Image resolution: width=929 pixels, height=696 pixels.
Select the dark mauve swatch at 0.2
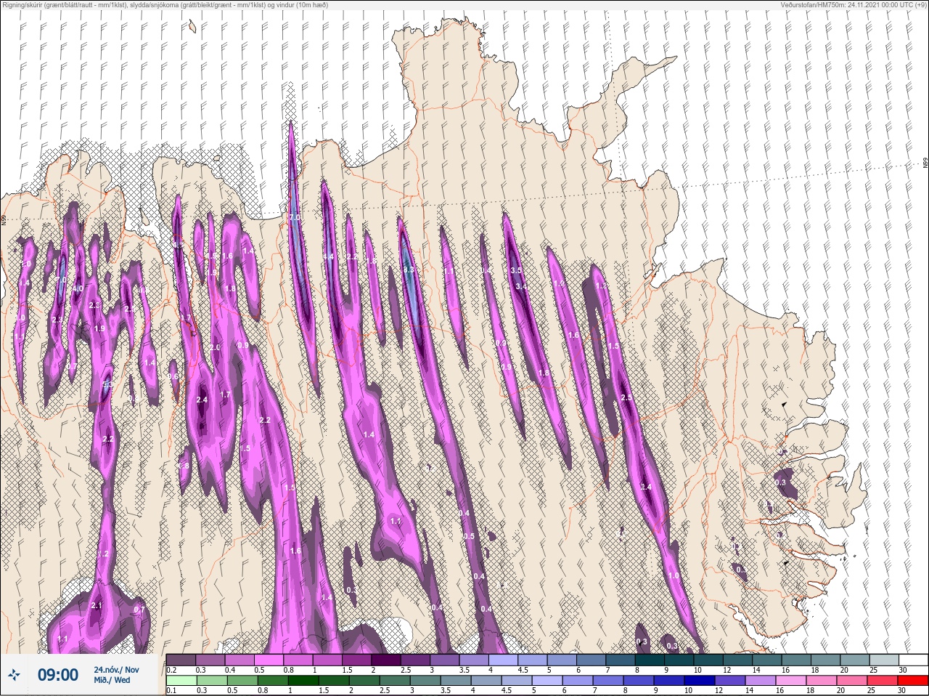coord(181,660)
